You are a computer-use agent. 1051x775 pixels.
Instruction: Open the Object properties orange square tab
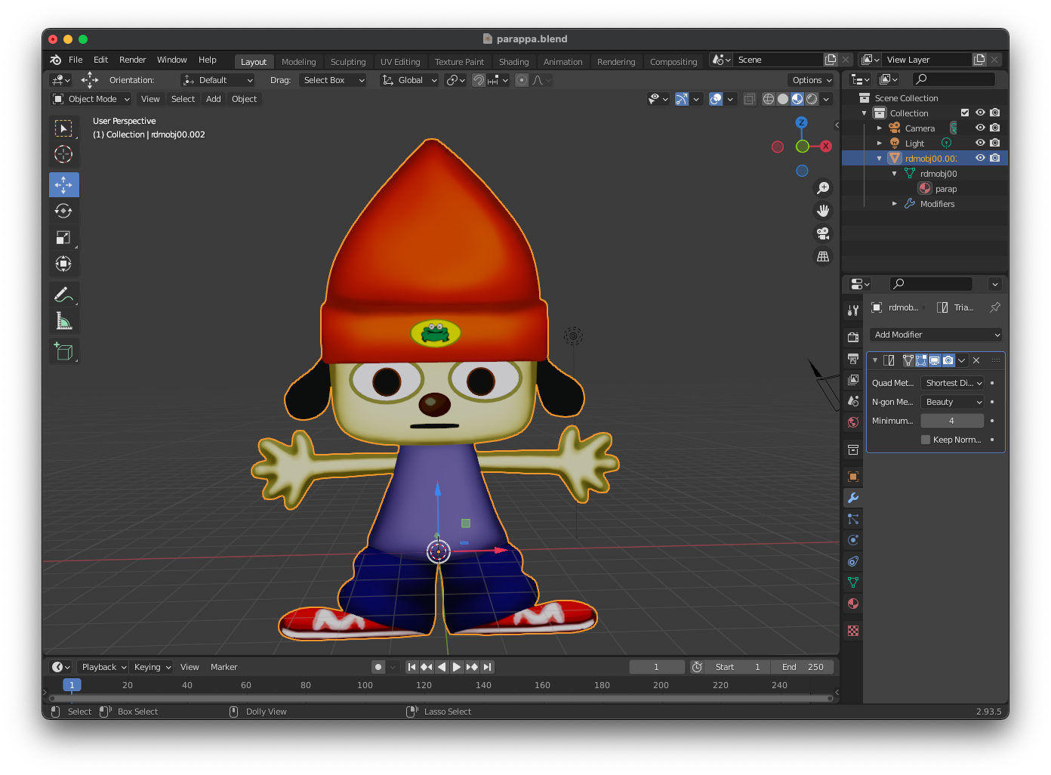(853, 477)
